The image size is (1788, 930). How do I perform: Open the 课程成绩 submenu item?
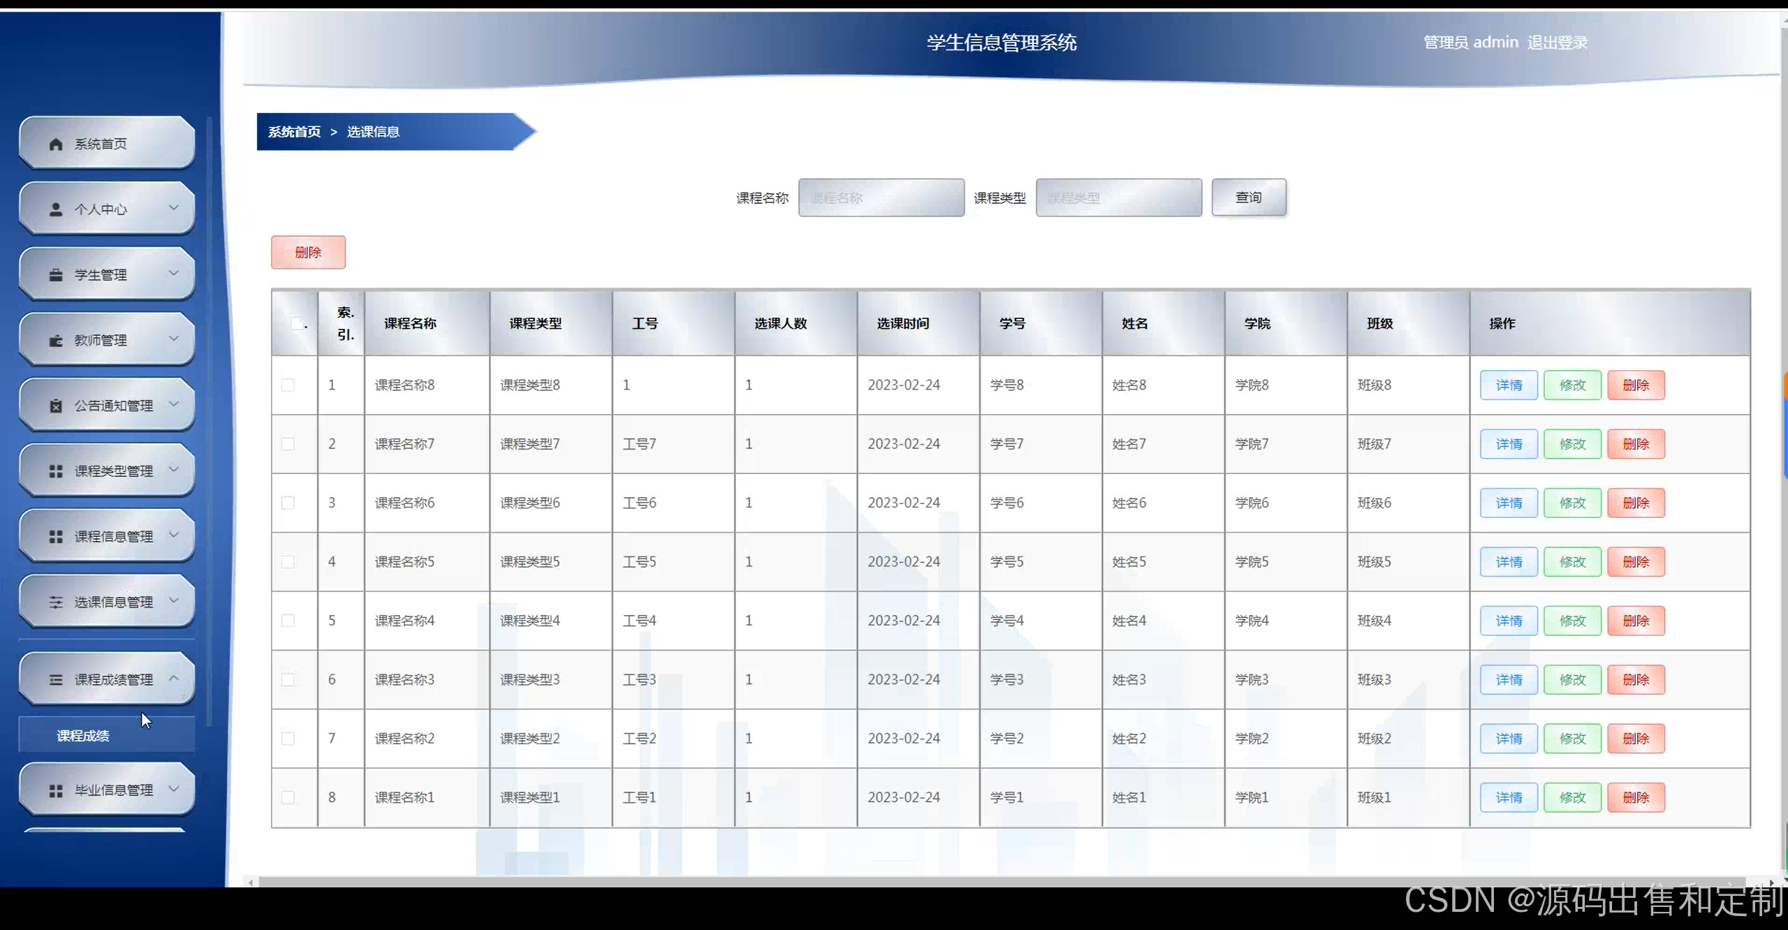tap(83, 735)
